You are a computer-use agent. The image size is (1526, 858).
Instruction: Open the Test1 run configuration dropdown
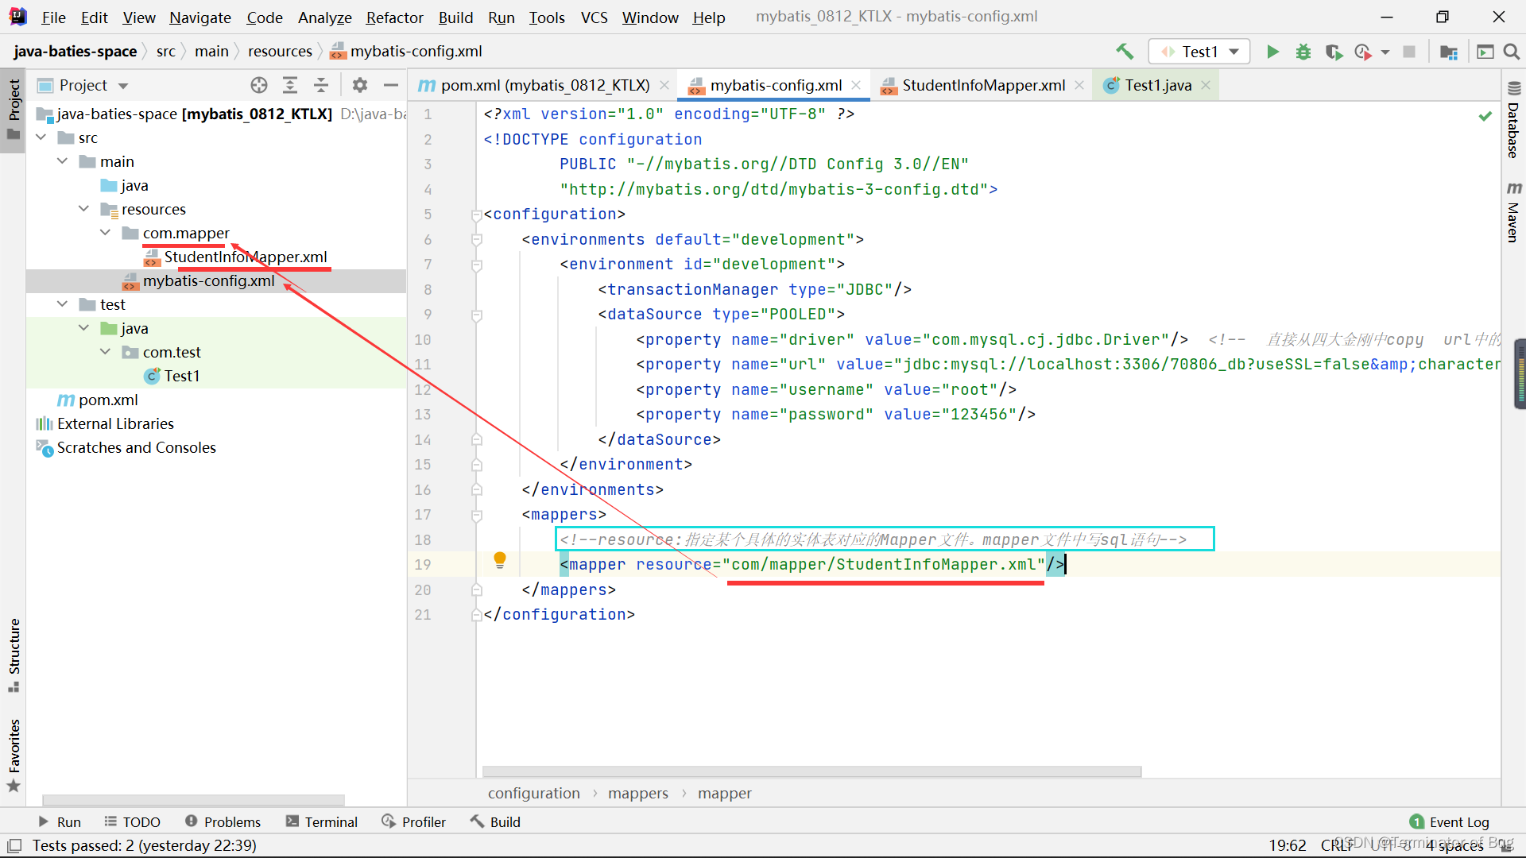(1199, 52)
